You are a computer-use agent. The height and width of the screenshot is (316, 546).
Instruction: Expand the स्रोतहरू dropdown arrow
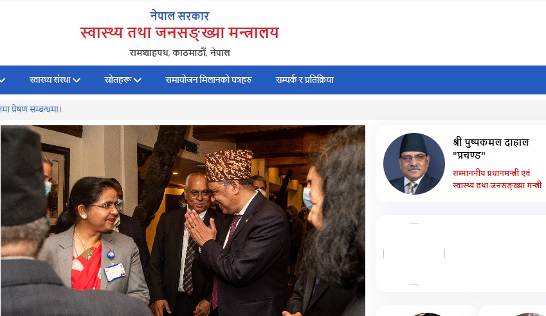point(138,80)
